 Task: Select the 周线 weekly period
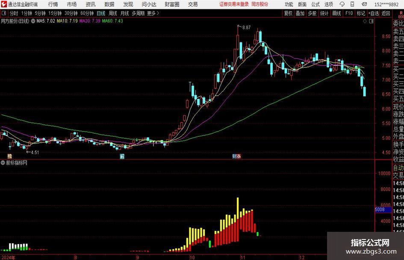pyautogui.click(x=112, y=13)
